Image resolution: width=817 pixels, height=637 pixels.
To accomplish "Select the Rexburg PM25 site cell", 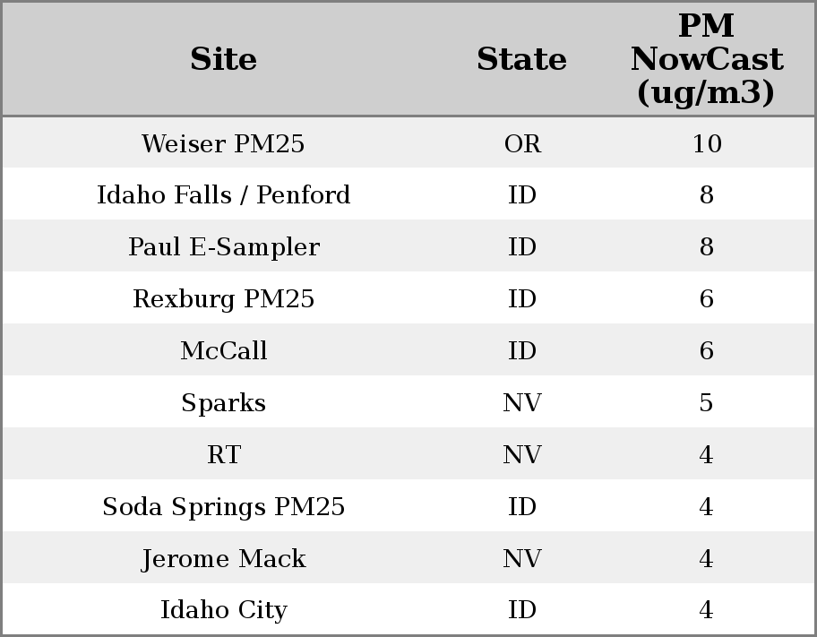I will pos(223,299).
